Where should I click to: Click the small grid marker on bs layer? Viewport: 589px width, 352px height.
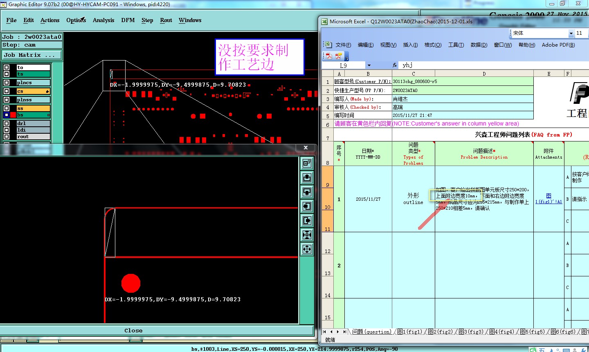48,115
